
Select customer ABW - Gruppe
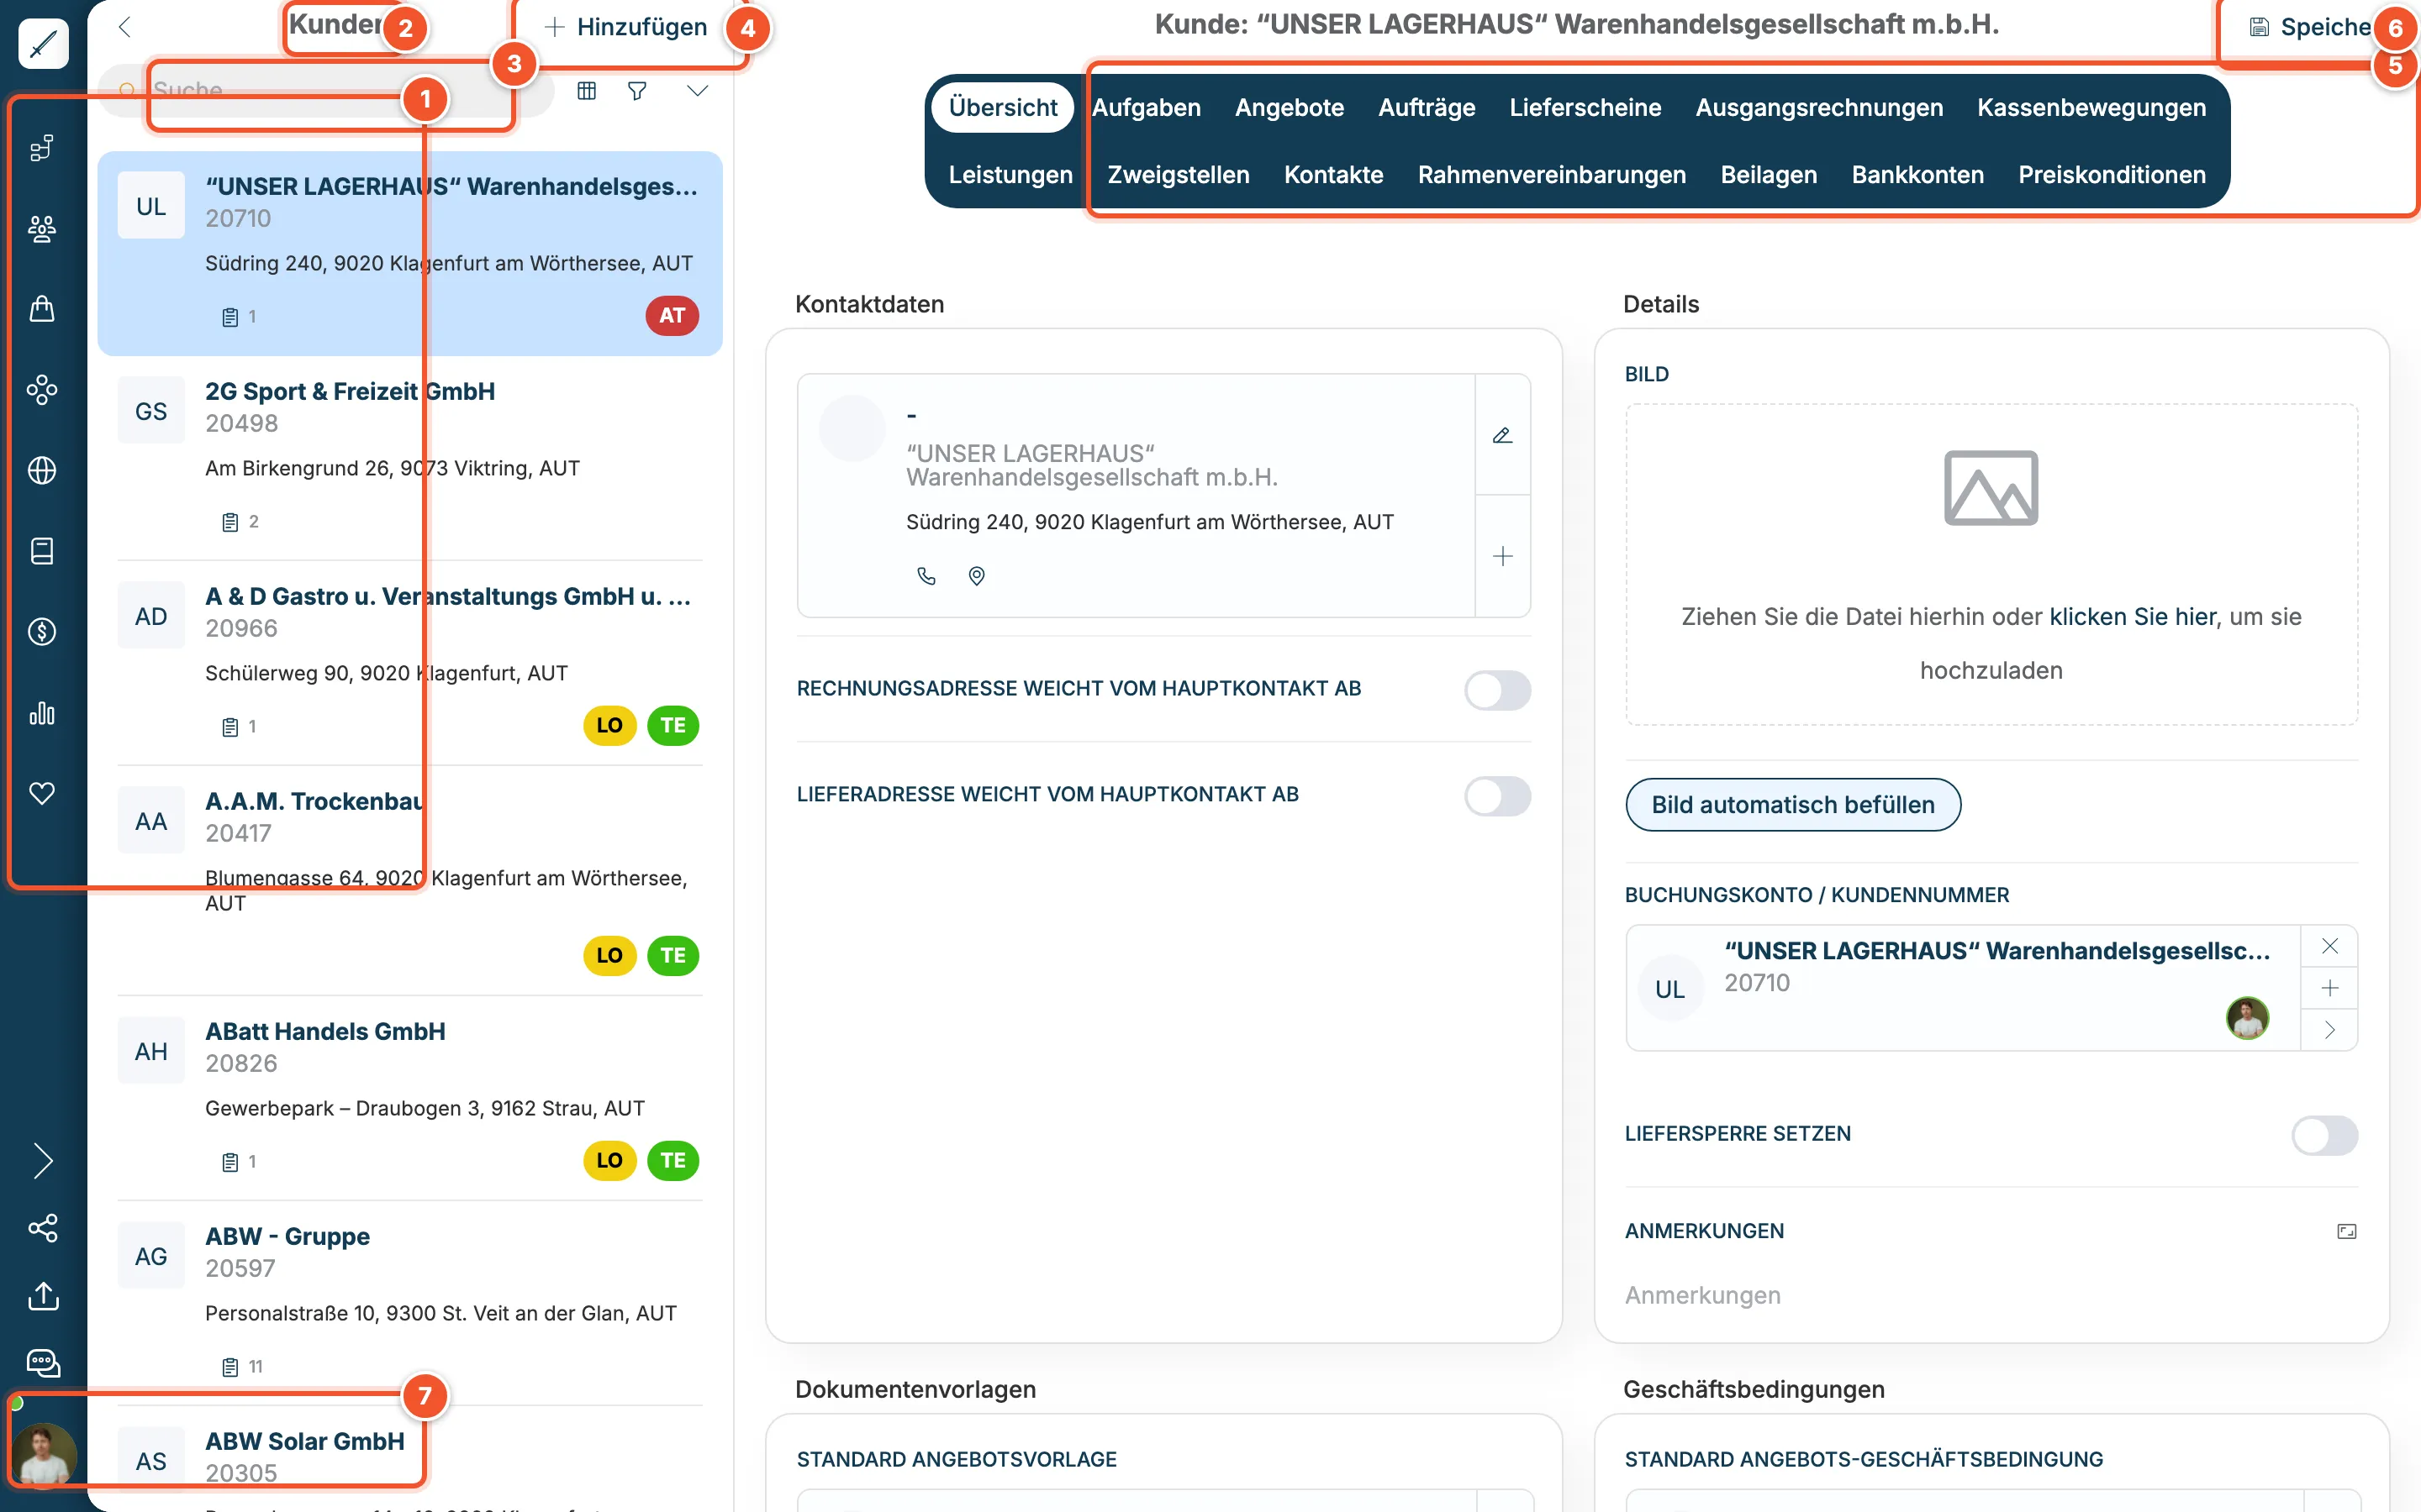410,1302
